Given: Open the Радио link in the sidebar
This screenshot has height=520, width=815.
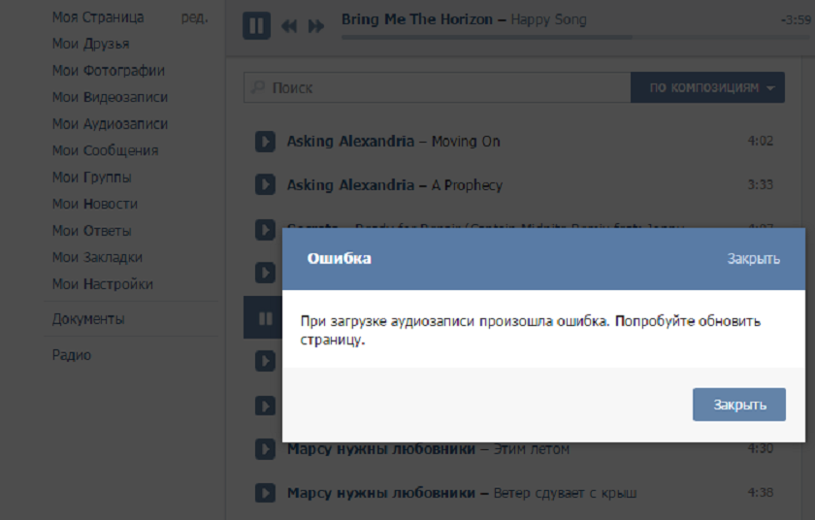Looking at the screenshot, I should [72, 355].
